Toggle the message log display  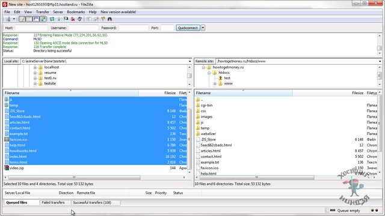[x=22, y=19]
